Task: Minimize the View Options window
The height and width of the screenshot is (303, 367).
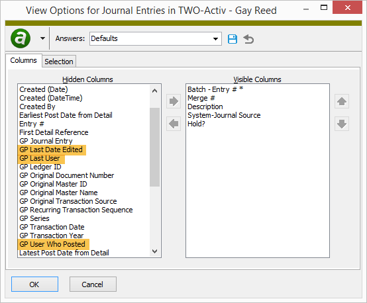Action: [306, 9]
